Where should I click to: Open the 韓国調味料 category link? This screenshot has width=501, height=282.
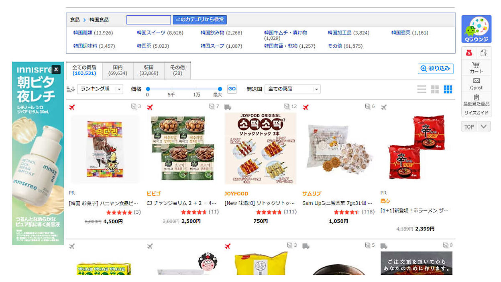[x=85, y=46]
